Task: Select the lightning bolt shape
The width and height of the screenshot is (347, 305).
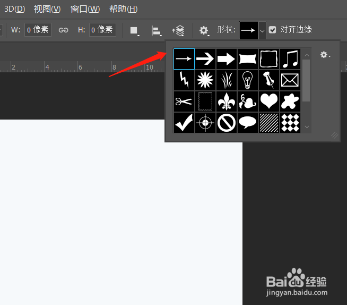Action: pyautogui.click(x=184, y=80)
